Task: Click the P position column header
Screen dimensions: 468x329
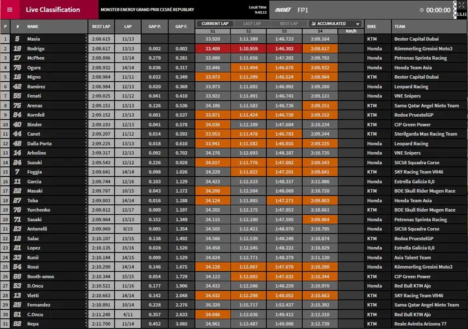Action: coord(5,27)
